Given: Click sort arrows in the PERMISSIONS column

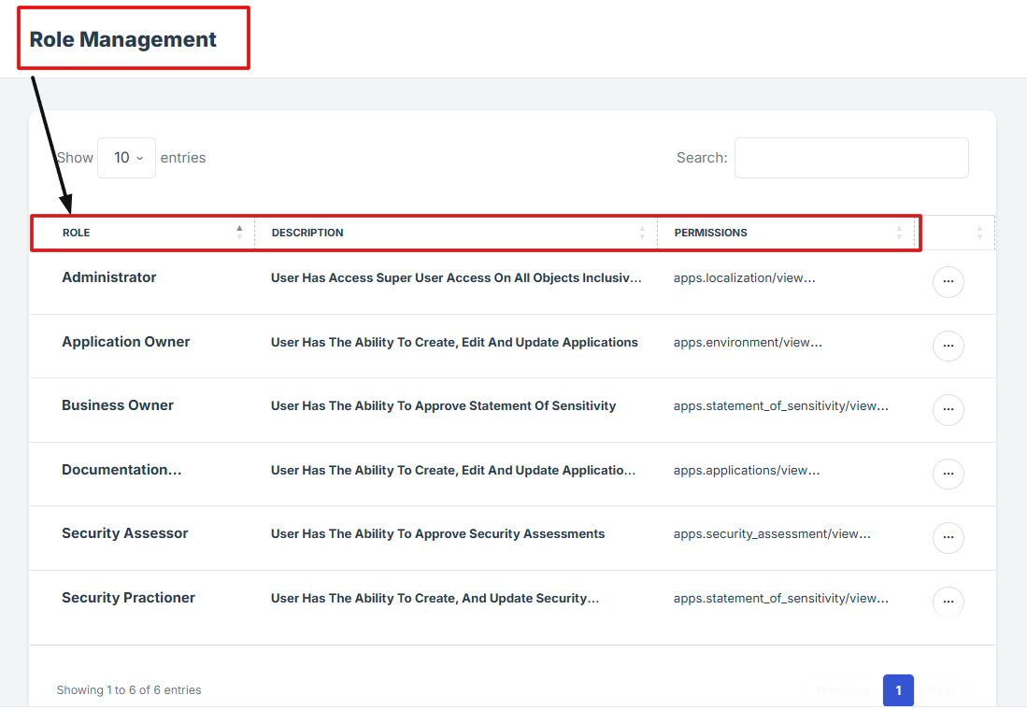Looking at the screenshot, I should 899,233.
